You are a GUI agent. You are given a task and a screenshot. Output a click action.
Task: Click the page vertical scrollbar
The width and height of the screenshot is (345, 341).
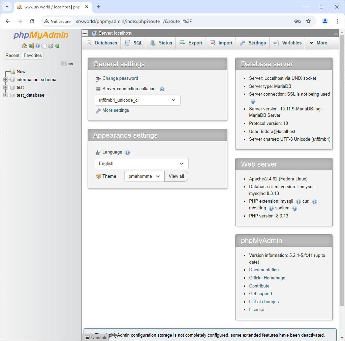pos(342,170)
